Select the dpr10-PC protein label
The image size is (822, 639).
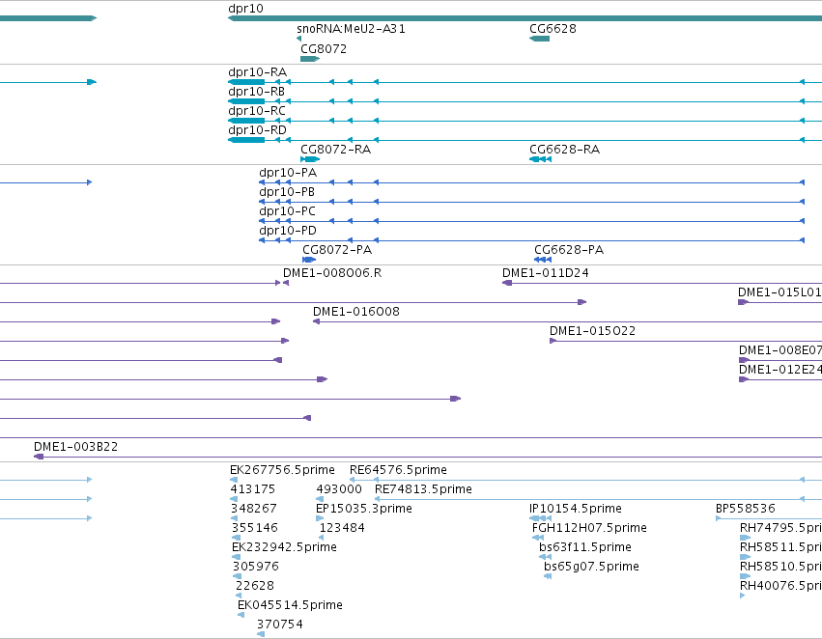pyautogui.click(x=287, y=211)
